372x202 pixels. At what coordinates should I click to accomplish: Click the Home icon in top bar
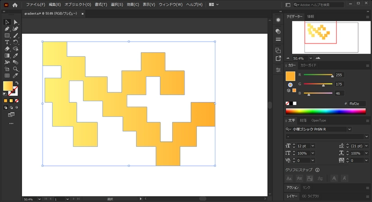click(15, 4)
